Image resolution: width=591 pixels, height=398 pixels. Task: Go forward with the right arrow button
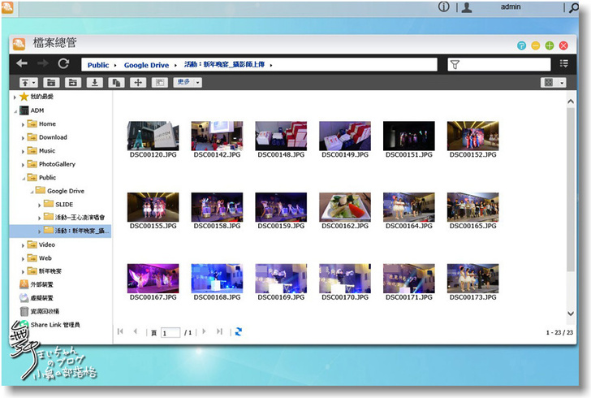tap(42, 63)
